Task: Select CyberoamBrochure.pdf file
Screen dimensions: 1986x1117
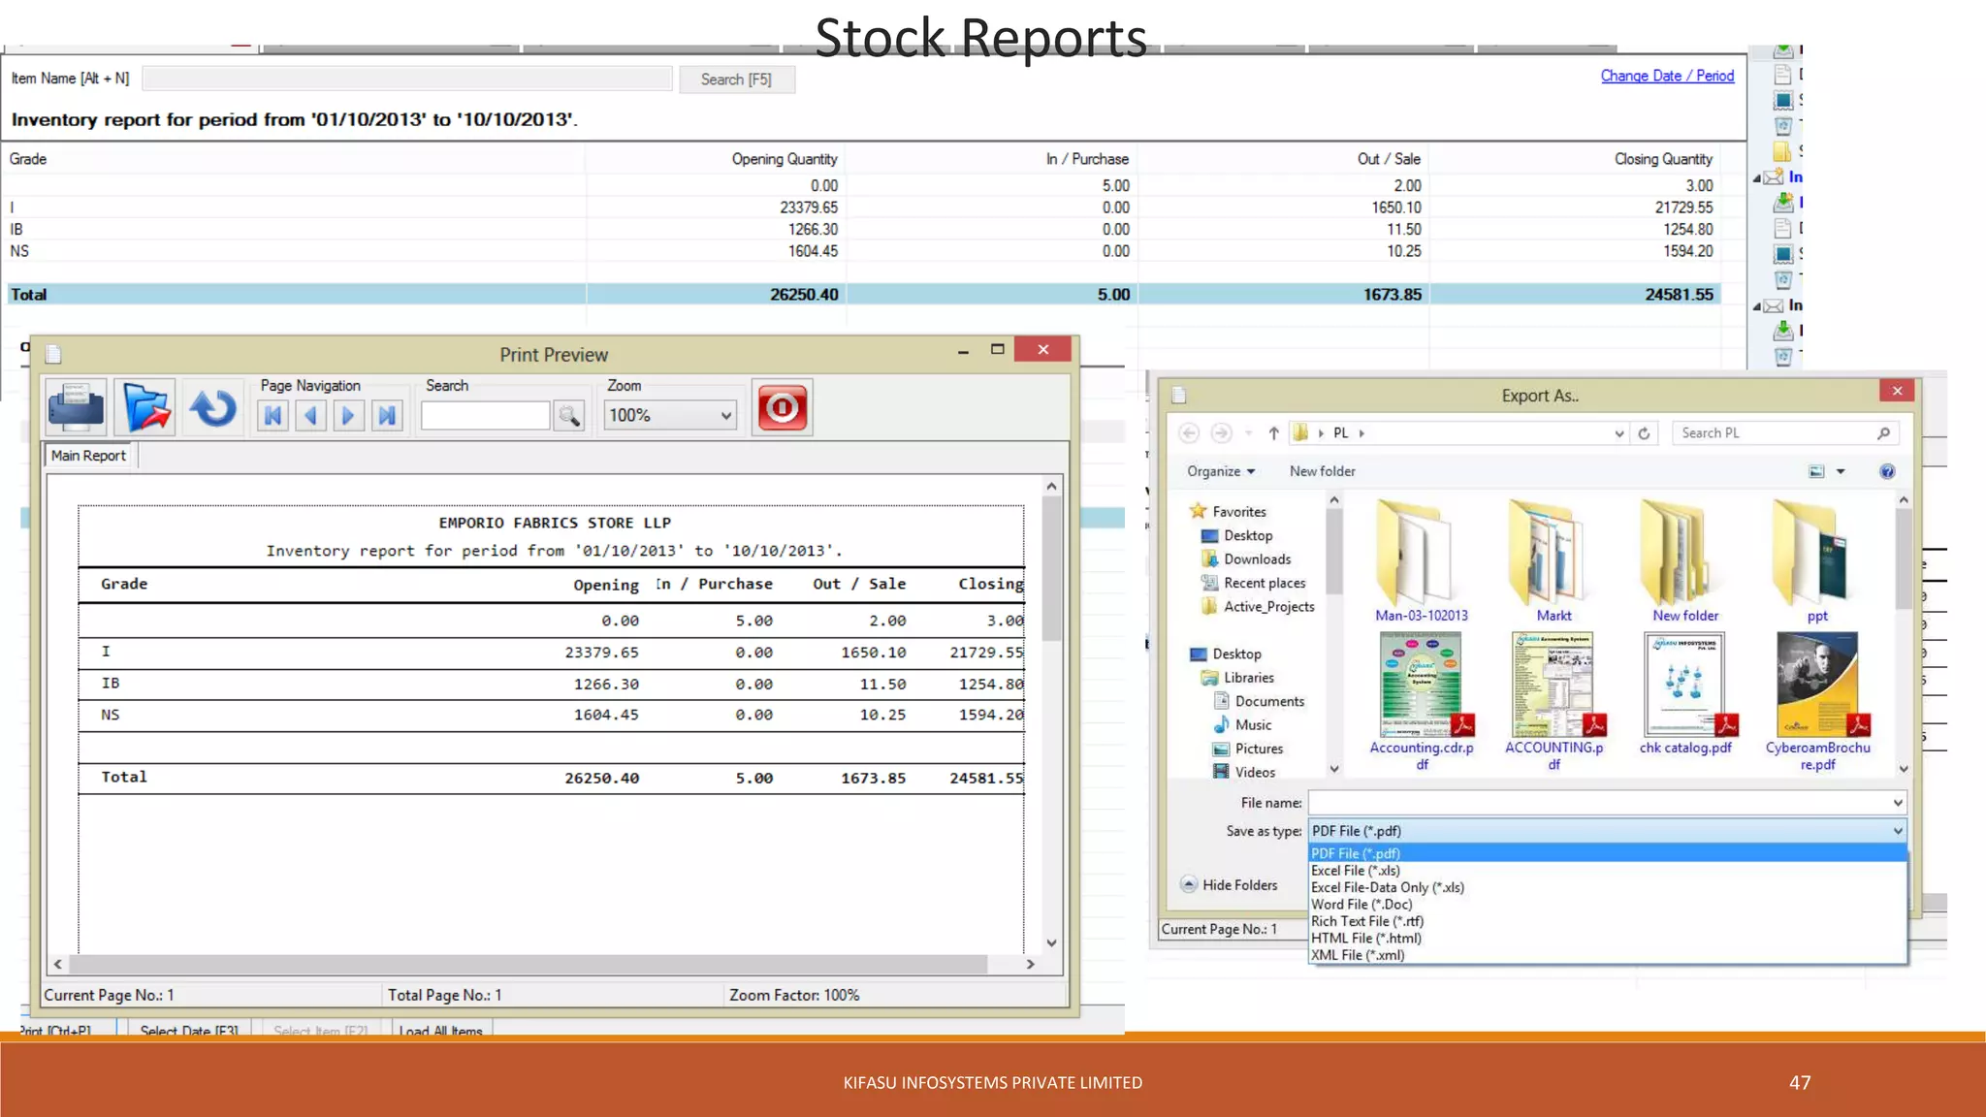Action: [x=1817, y=701]
